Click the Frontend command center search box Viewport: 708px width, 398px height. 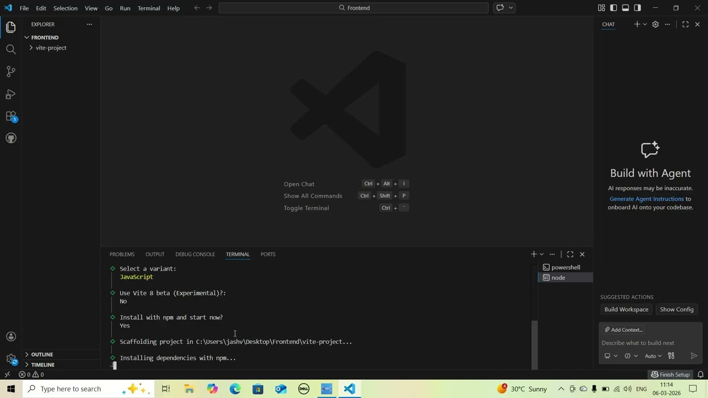point(353,8)
